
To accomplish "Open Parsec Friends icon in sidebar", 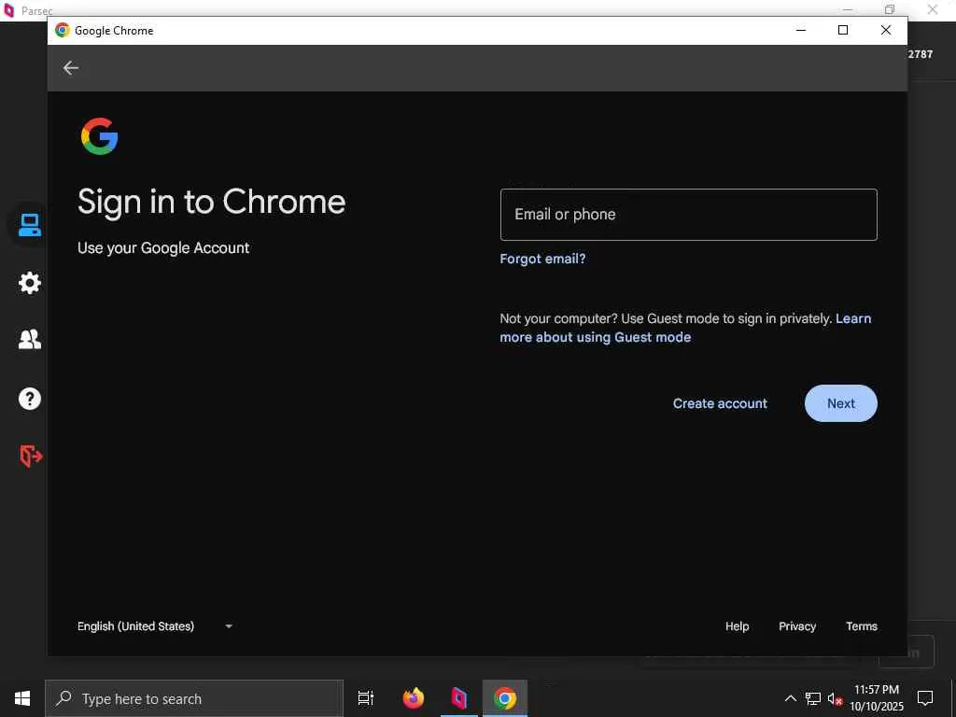I will [x=29, y=339].
